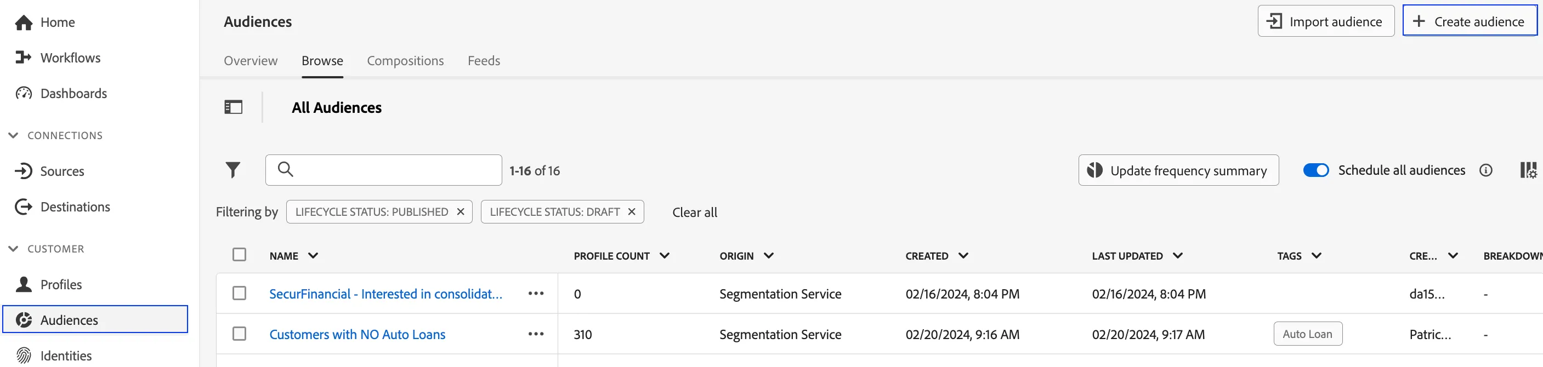Click the Sources arrow icon
The height and width of the screenshot is (367, 1543).
click(24, 171)
